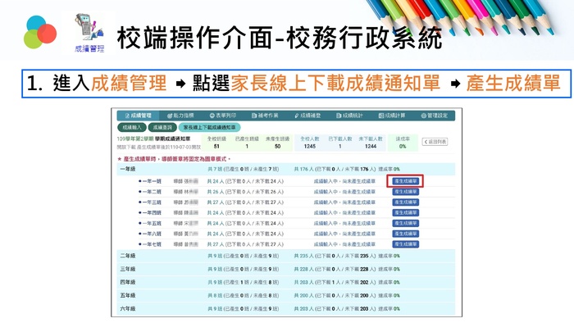
Task: Click the 全校人數 value 1245
Action: pos(310,146)
